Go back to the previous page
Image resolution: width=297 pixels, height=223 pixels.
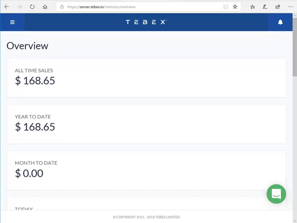pos(7,7)
